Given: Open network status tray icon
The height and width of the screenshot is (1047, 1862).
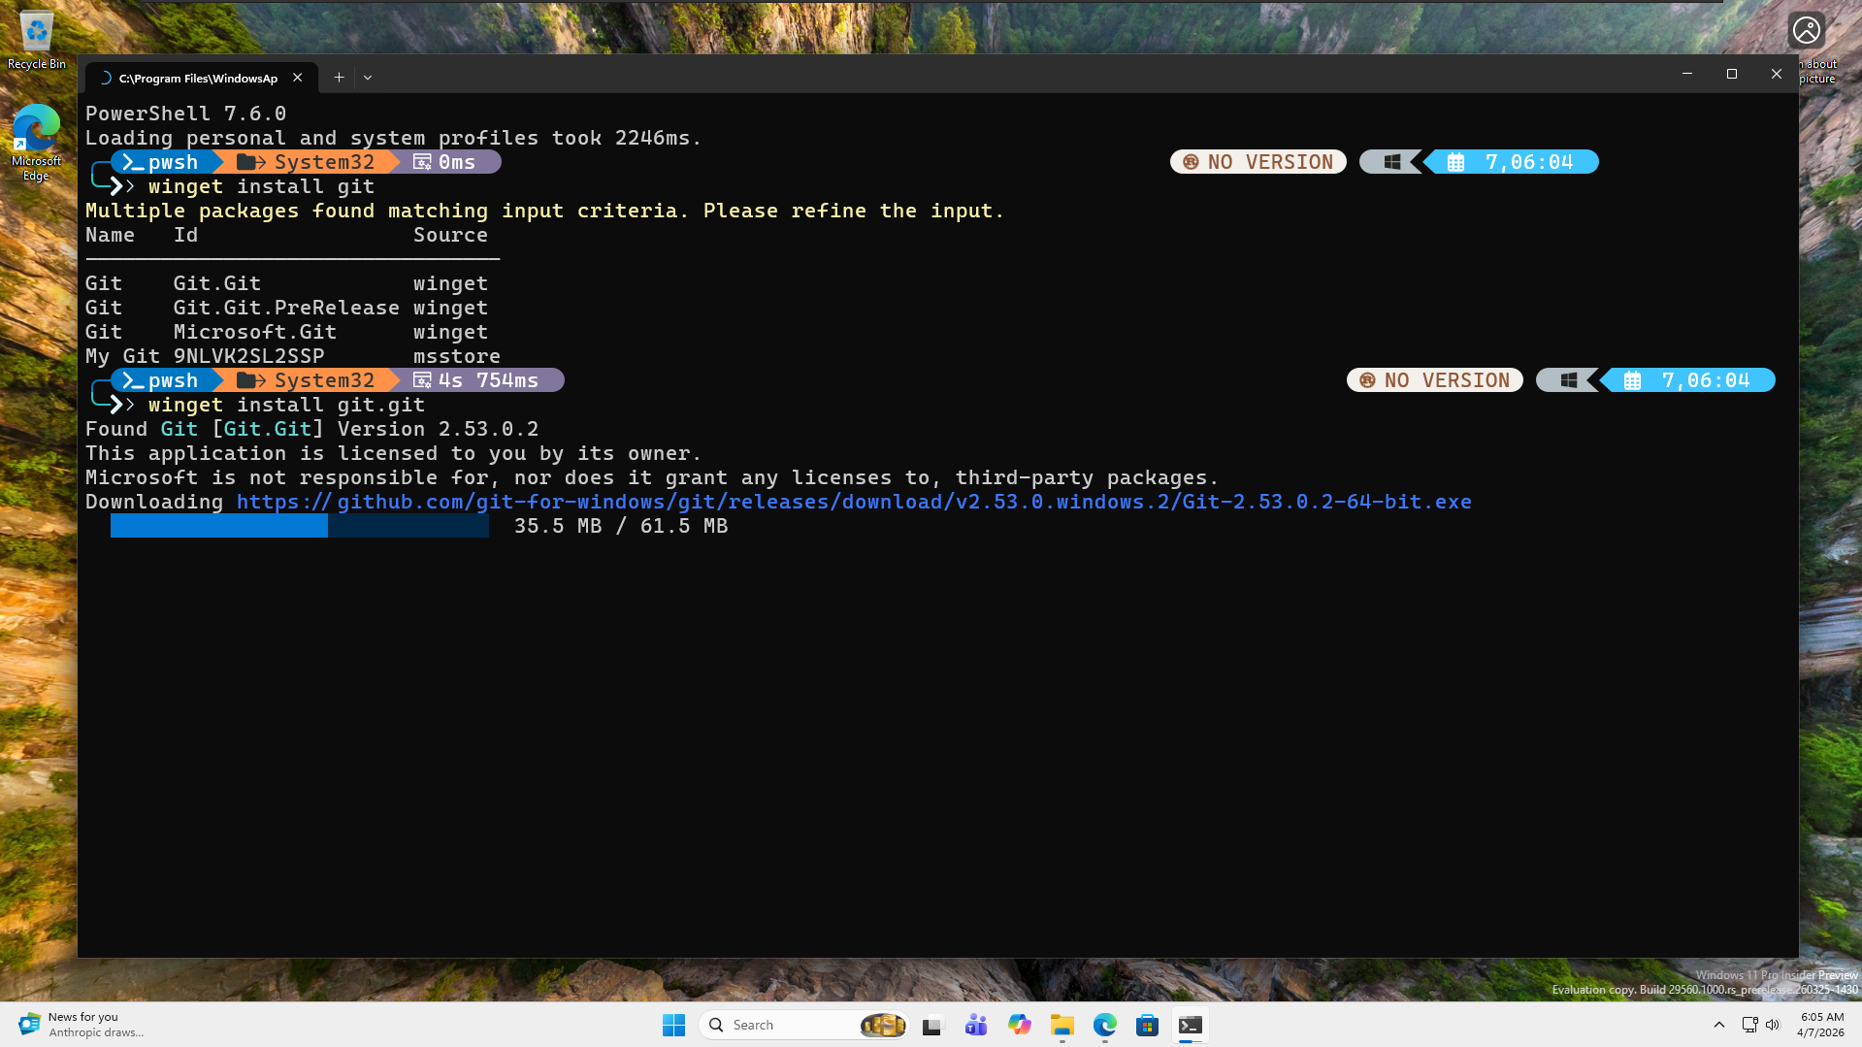Looking at the screenshot, I should click(x=1749, y=1025).
